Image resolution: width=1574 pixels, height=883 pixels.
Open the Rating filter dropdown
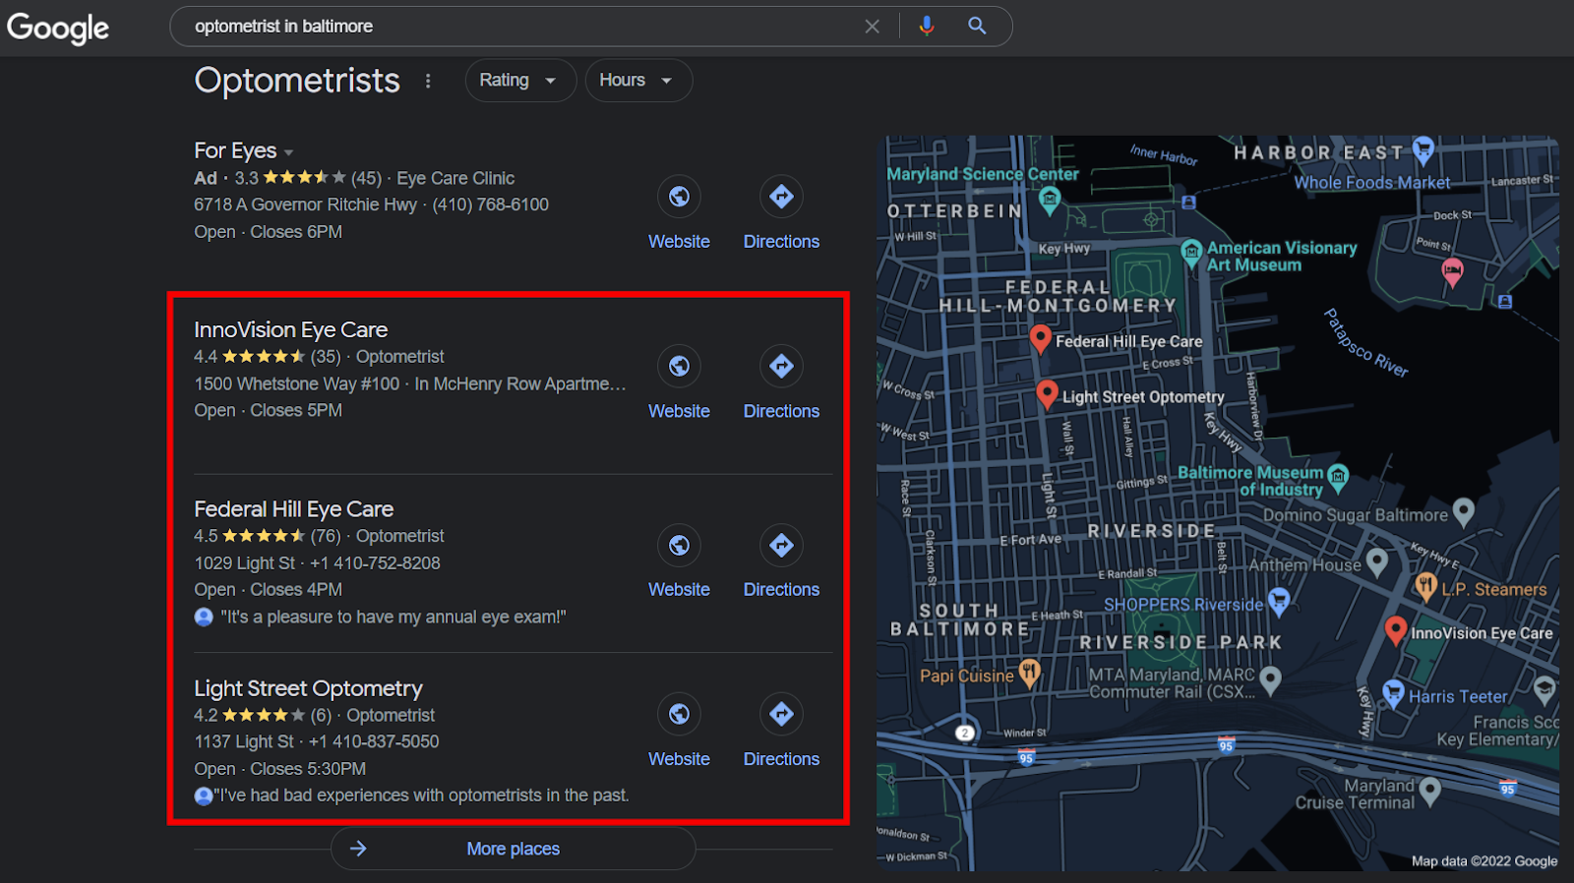(x=520, y=81)
